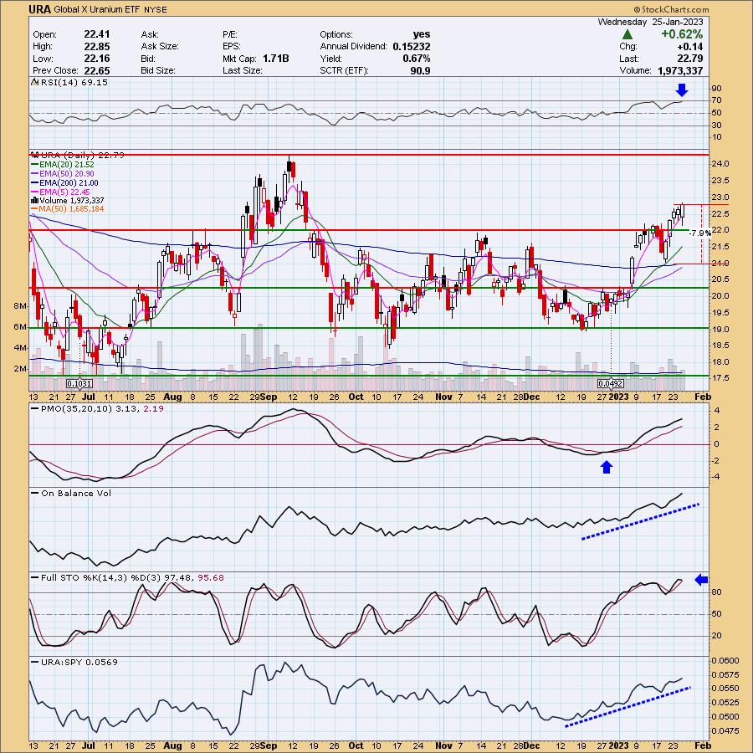The height and width of the screenshot is (753, 753).
Task: Click the 0.0600 ratio axis label
Action: pyautogui.click(x=725, y=660)
